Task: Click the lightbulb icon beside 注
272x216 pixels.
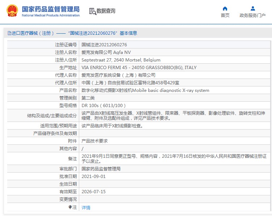Action: [x=70, y=207]
